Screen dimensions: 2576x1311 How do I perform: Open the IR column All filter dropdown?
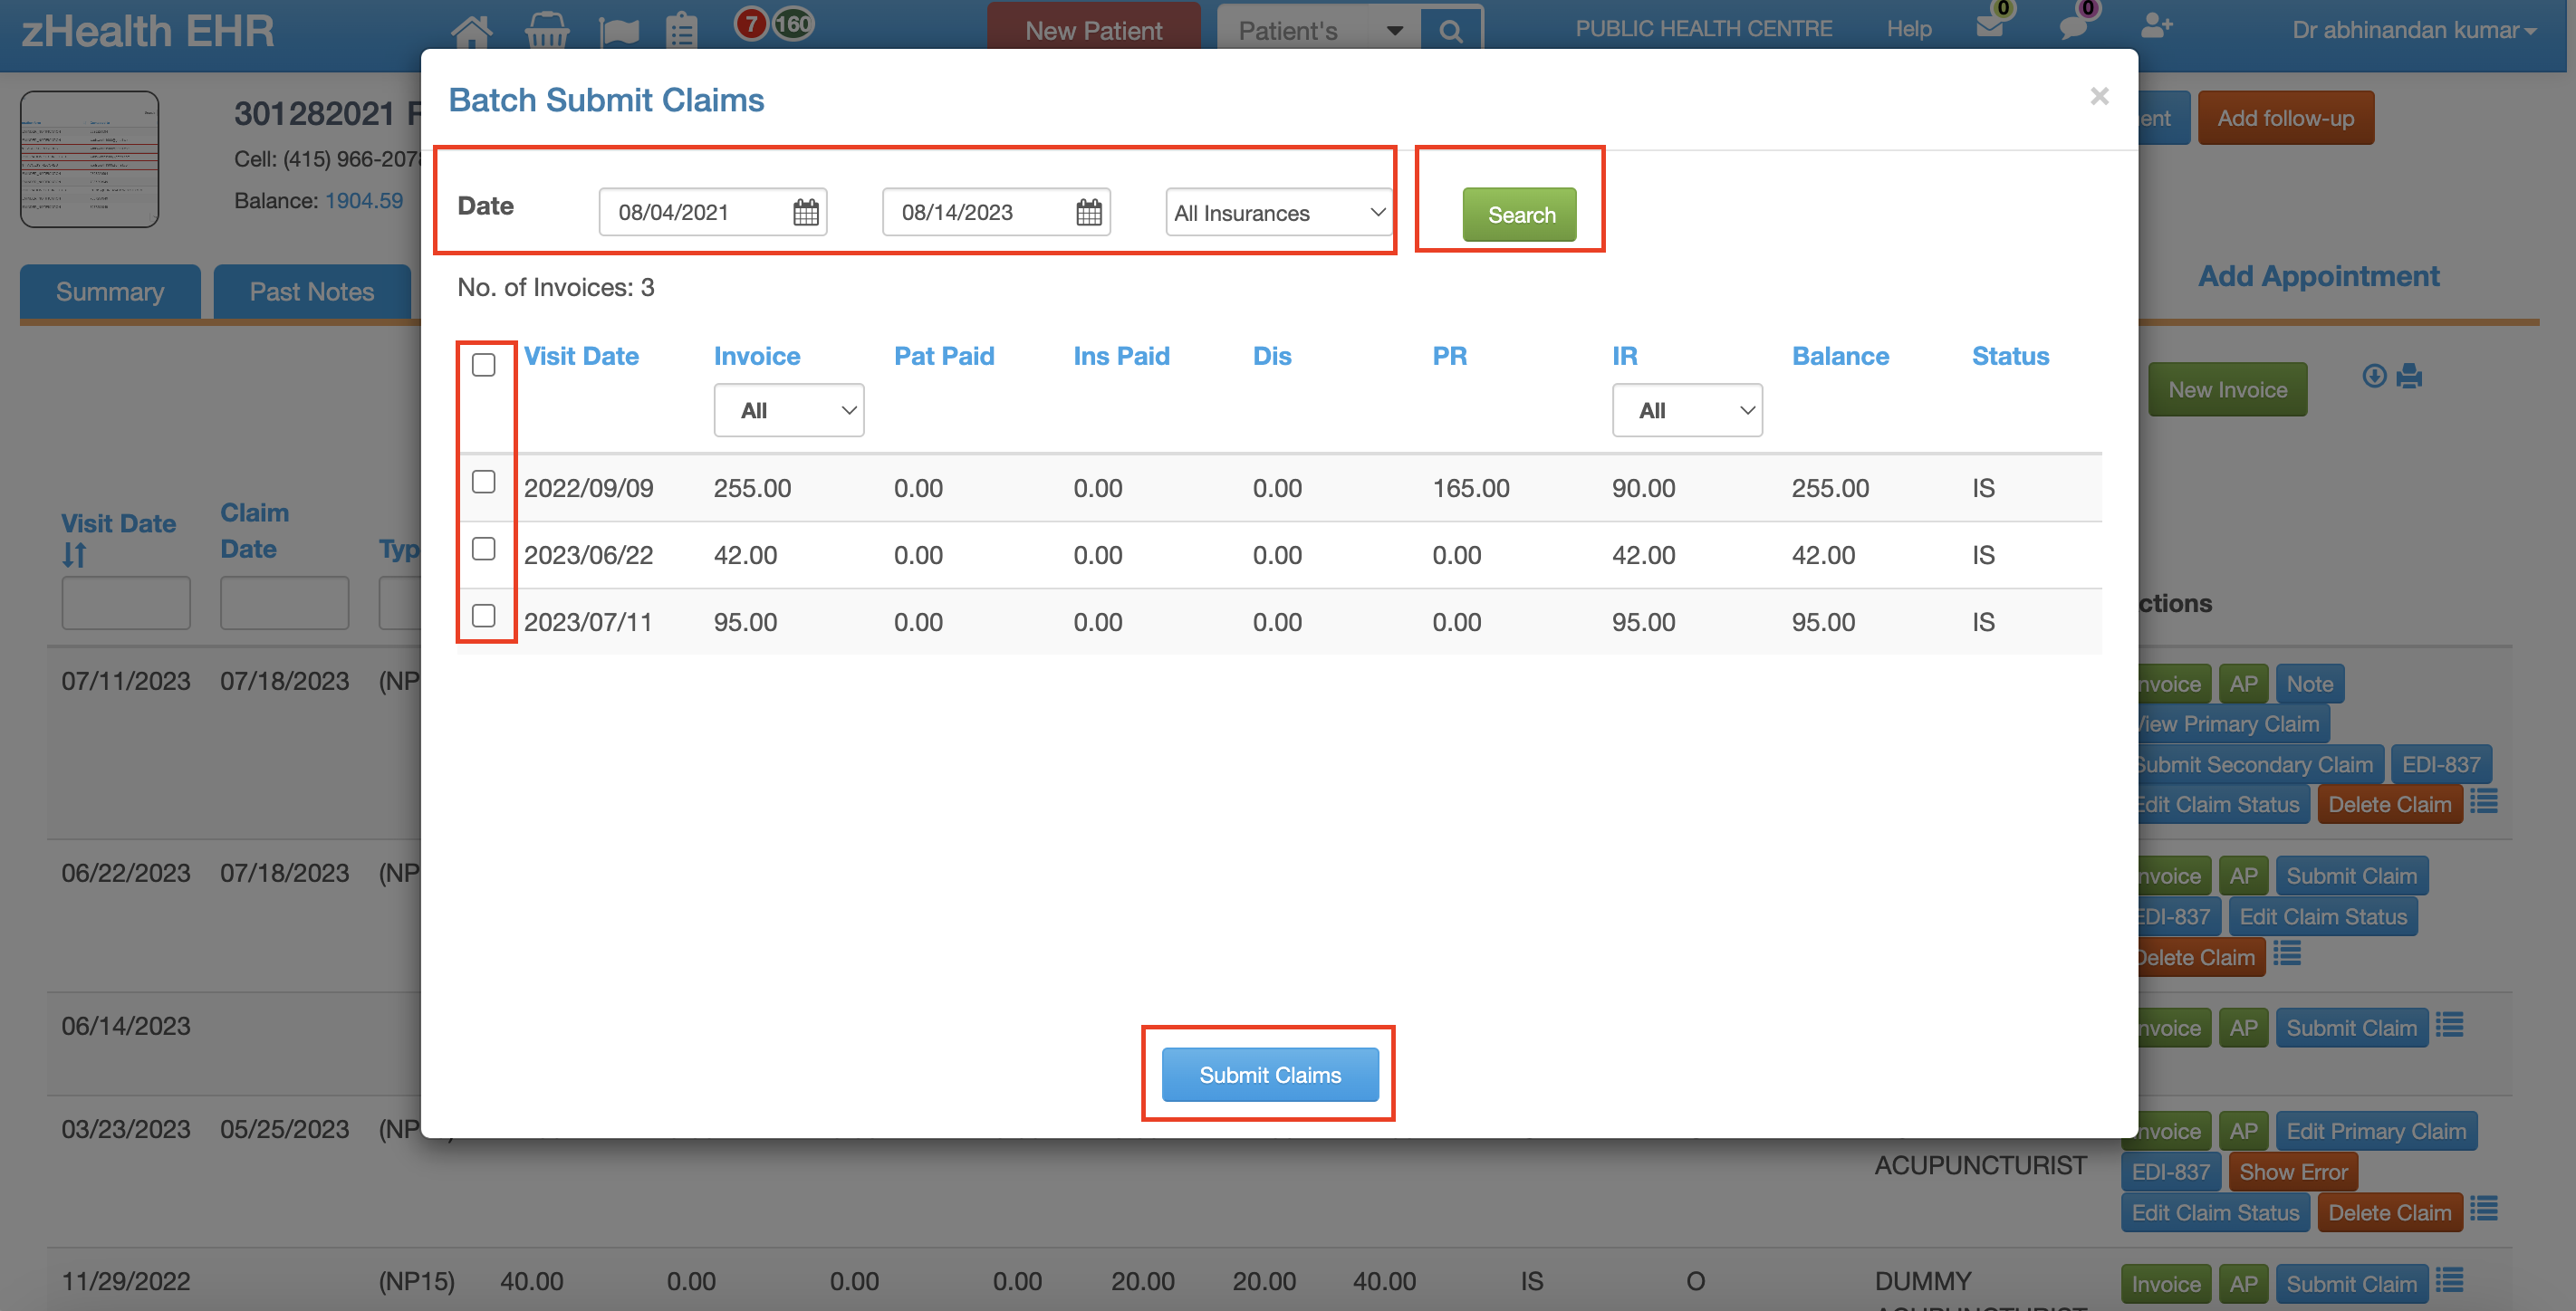tap(1687, 411)
